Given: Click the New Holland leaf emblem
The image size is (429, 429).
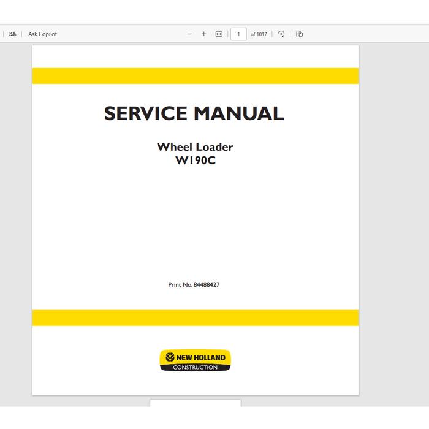Looking at the screenshot, I should coord(169,357).
